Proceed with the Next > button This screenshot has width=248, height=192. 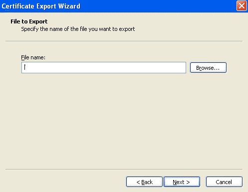[182, 182]
